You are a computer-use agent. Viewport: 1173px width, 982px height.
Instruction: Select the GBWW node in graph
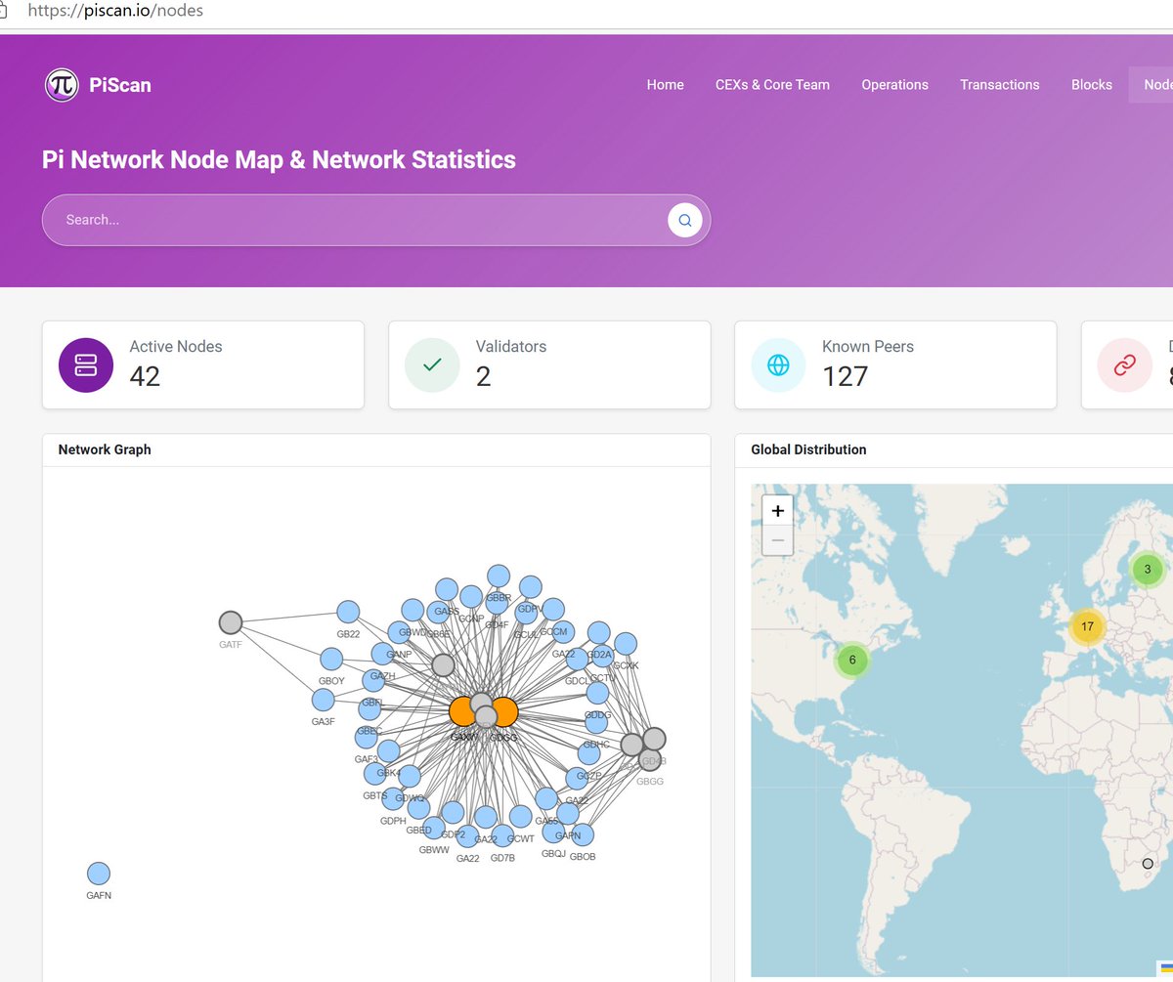coord(434,829)
